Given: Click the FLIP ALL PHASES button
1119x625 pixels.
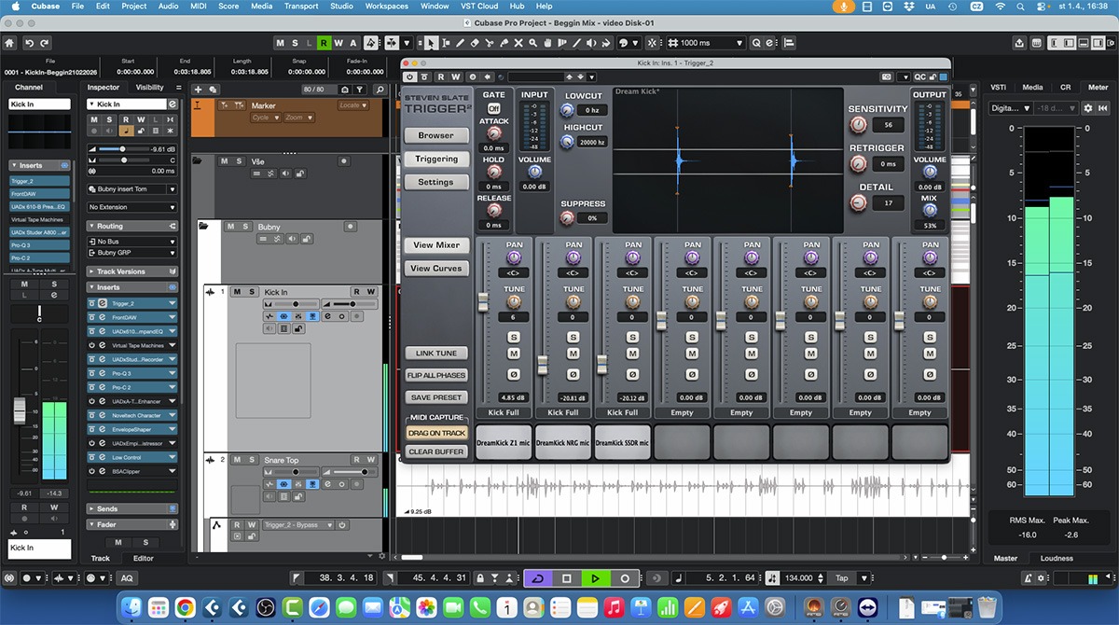Looking at the screenshot, I should click(435, 375).
